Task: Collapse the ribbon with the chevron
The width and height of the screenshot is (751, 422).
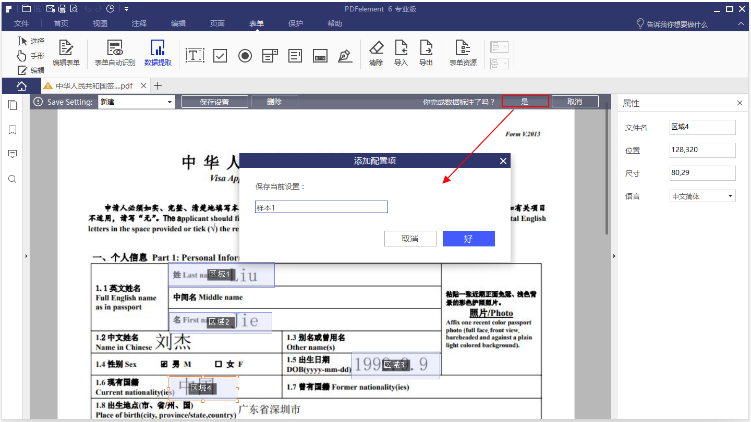Action: tap(741, 24)
